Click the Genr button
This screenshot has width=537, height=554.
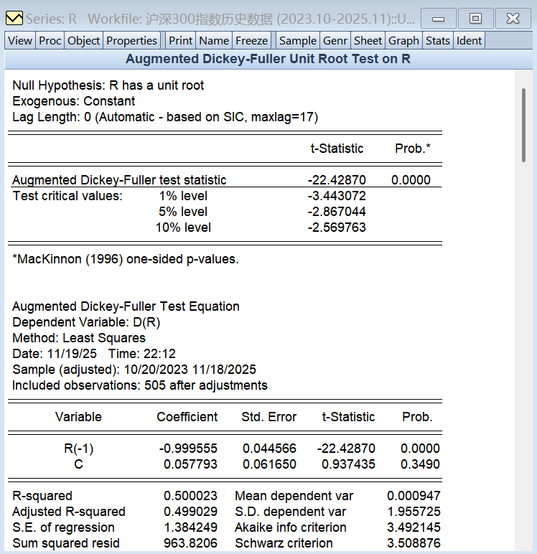click(335, 41)
